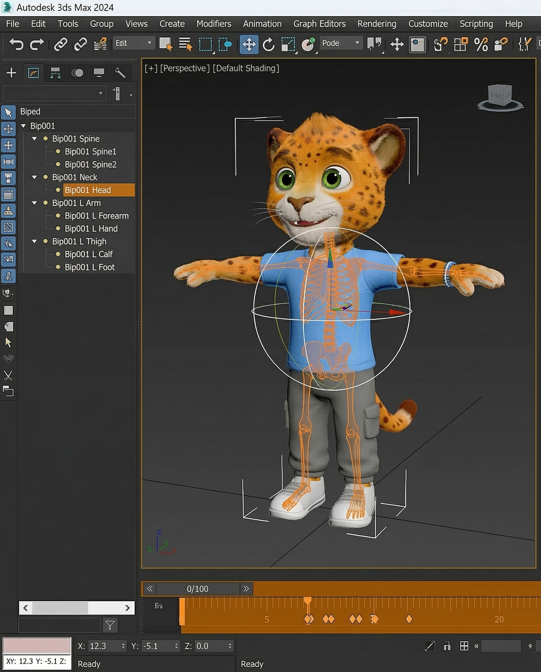
Task: Open the Hierarchy panel tab
Action: click(55, 73)
